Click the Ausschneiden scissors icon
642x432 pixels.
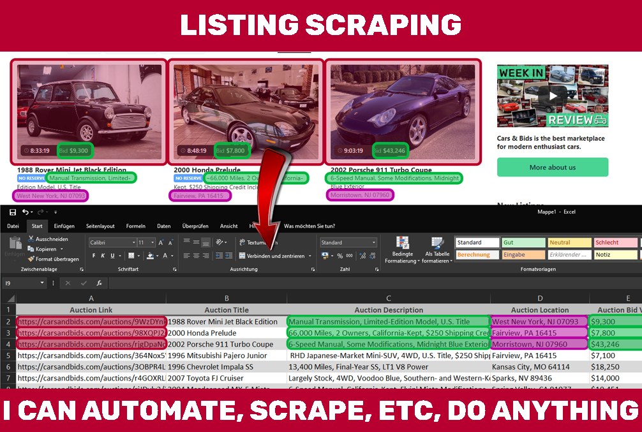pyautogui.click(x=31, y=239)
